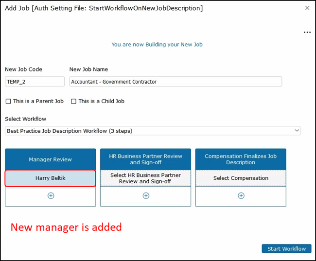The width and height of the screenshot is (316, 261).
Task: Select the Compensation Finalizes Job Description header
Action: [241, 159]
